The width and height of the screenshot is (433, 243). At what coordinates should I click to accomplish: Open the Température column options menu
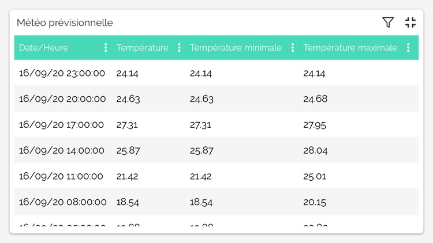[179, 48]
